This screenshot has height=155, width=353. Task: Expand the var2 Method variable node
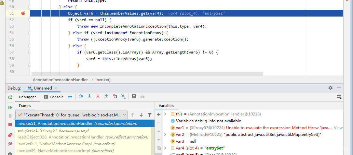[165, 135]
